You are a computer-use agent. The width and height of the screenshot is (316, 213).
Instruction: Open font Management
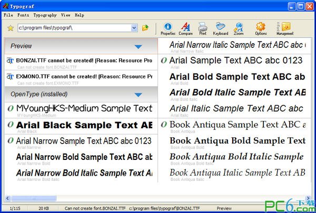pos(285,29)
